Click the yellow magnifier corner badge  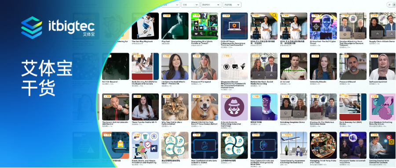(x=274, y=16)
